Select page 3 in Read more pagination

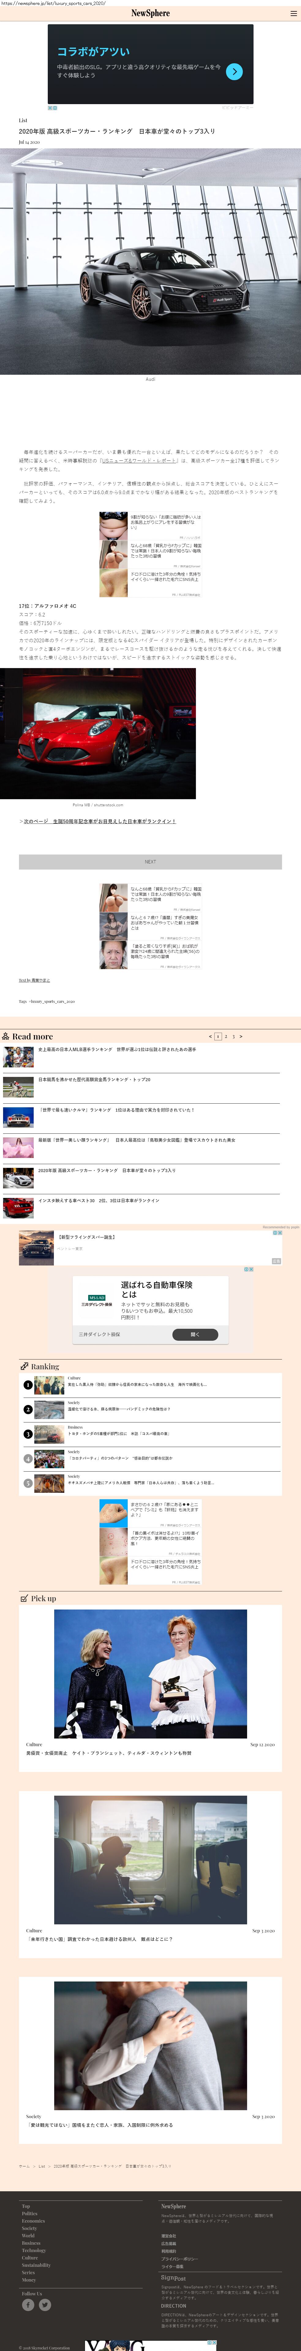click(x=234, y=1037)
